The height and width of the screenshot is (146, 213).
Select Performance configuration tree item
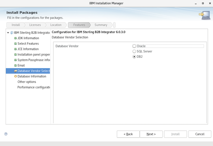click(x=34, y=87)
